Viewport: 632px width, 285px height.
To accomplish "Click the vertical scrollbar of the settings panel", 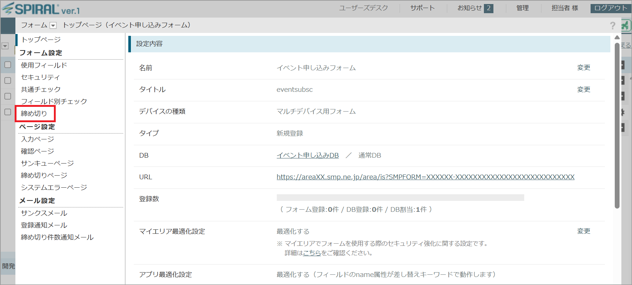I will pos(617,124).
